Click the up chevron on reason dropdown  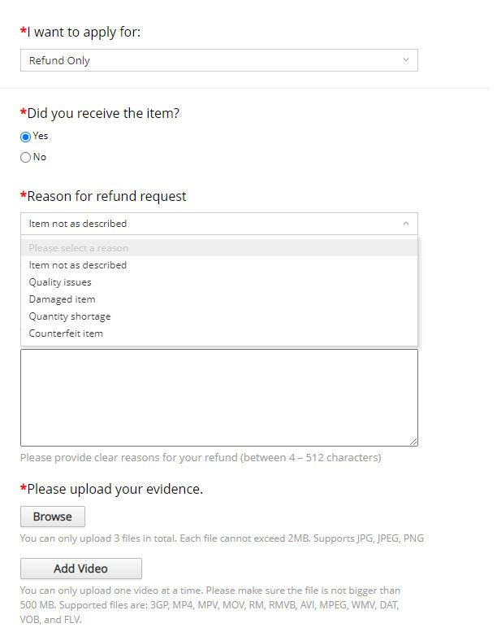tap(406, 224)
